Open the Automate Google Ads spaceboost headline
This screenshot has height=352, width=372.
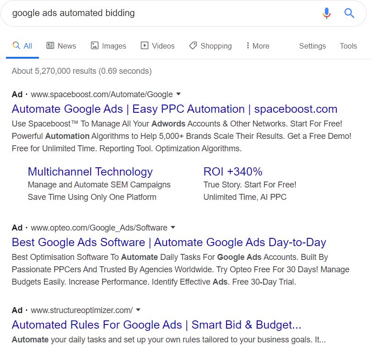174,109
